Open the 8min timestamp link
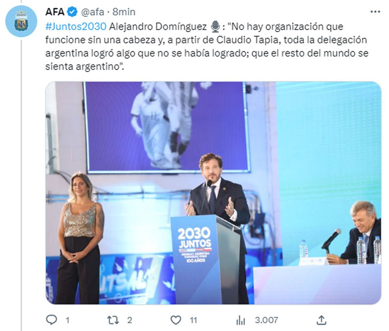 point(124,12)
